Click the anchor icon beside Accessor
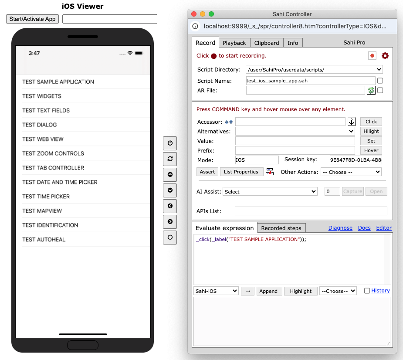 352,122
